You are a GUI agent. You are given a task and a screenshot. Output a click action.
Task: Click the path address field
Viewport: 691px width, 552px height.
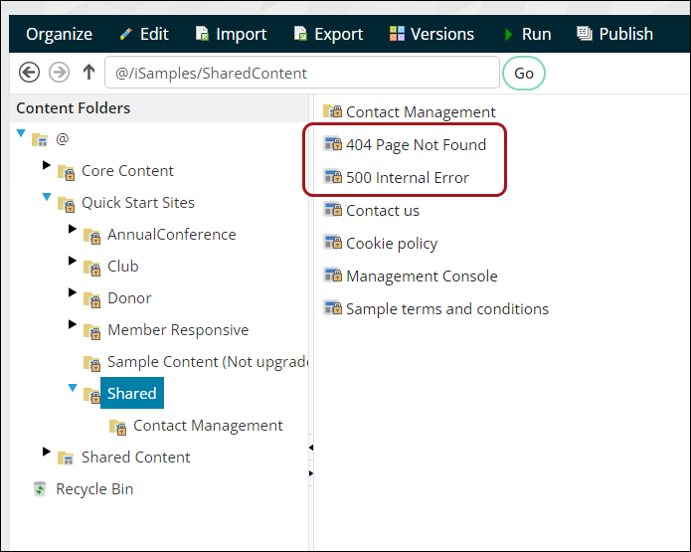[302, 73]
